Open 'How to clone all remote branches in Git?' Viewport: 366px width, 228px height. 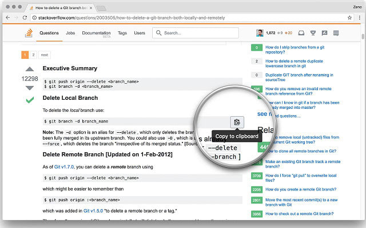(x=303, y=151)
